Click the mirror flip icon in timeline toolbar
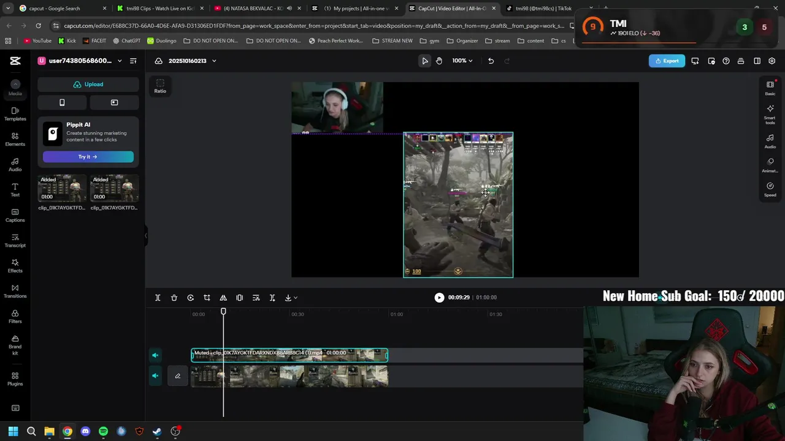 coord(223,298)
